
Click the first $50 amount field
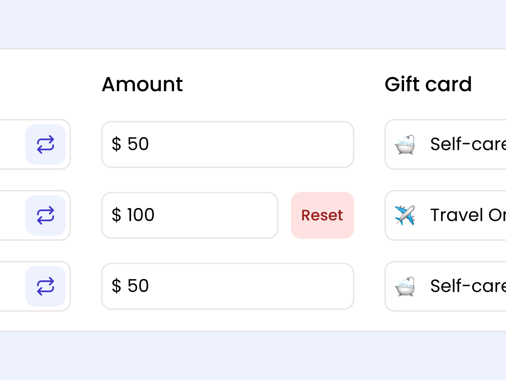[x=228, y=144]
